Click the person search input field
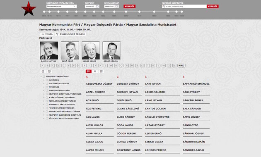The height and width of the screenshot is (157, 261). [184, 6]
